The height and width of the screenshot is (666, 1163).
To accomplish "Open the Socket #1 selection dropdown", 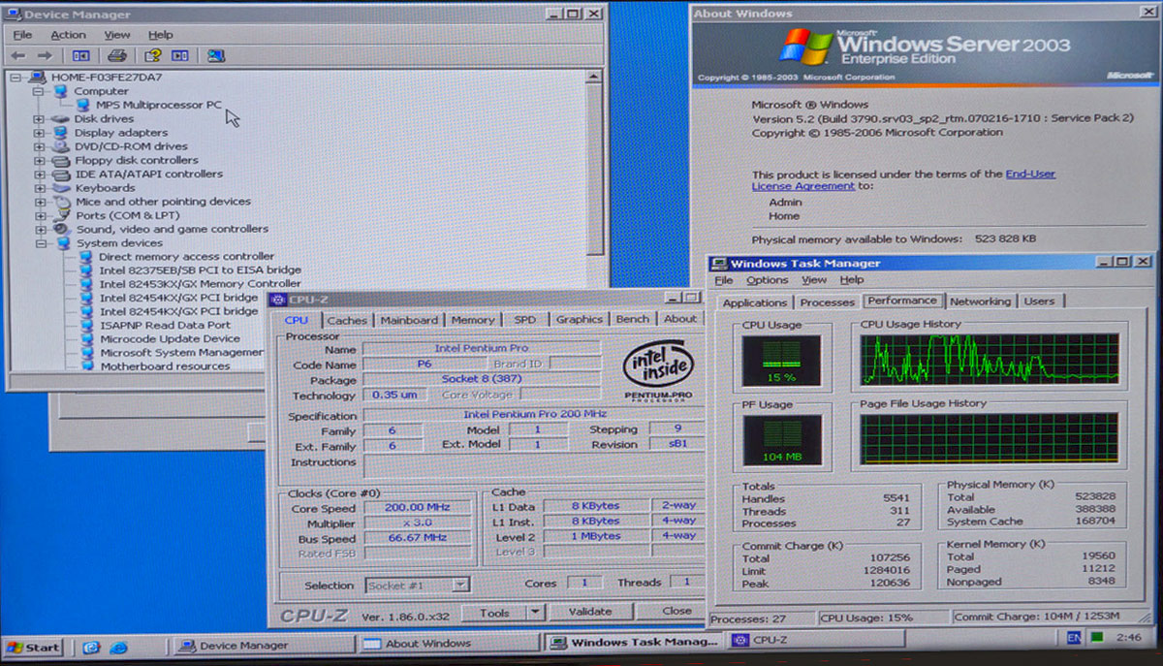I will click(460, 585).
